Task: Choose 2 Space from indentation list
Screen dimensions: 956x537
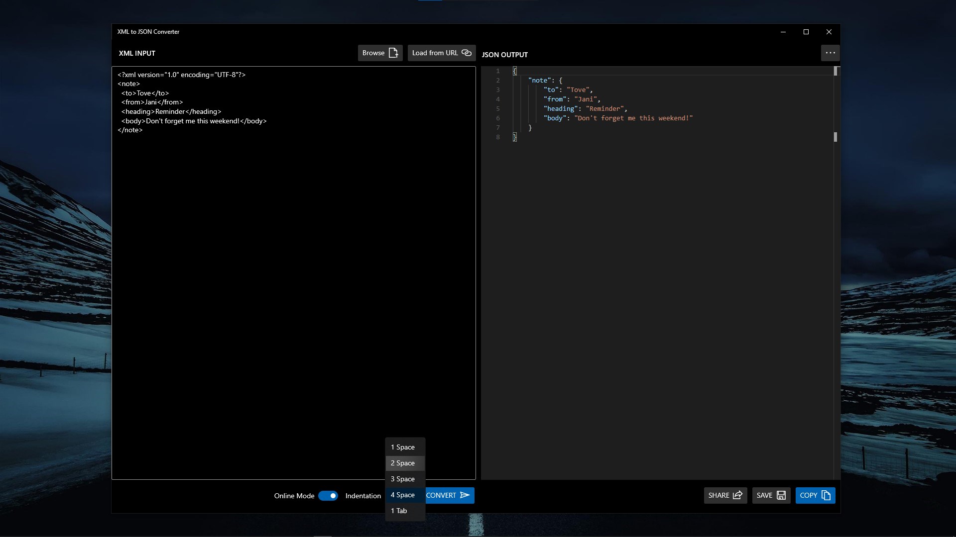Action: (403, 463)
